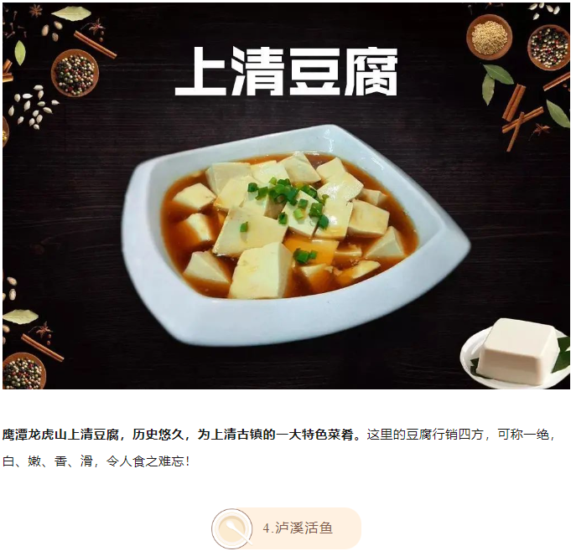Click the mixed peppercorn bowl in top-right corner
The image size is (571, 551).
point(548,47)
